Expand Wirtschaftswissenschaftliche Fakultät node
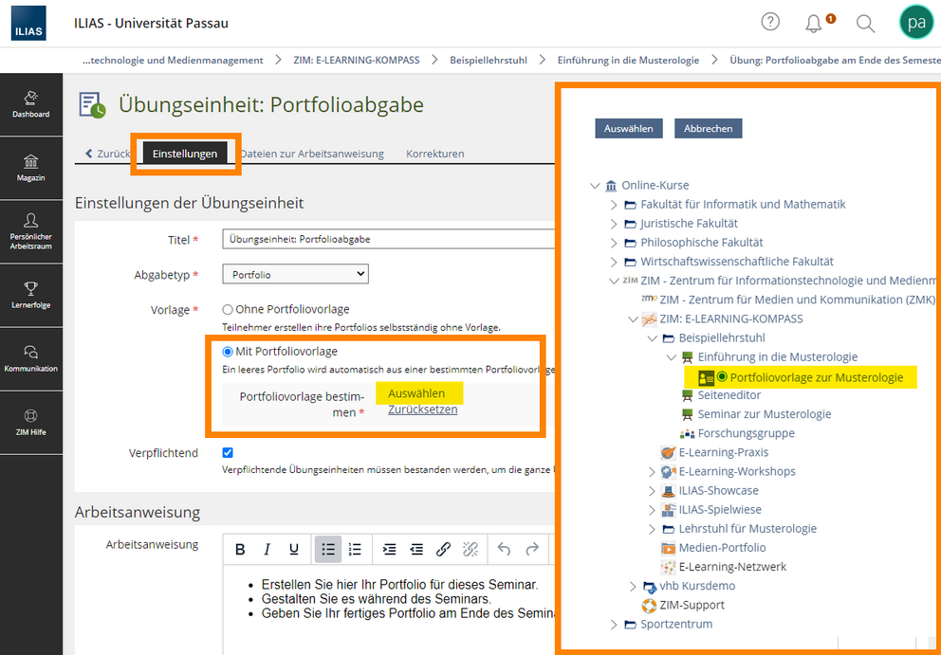Image resolution: width=941 pixels, height=655 pixels. pos(614,263)
